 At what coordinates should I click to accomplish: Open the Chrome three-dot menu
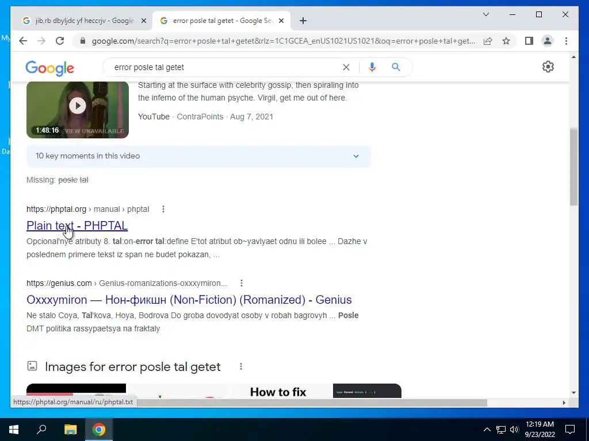[566, 41]
